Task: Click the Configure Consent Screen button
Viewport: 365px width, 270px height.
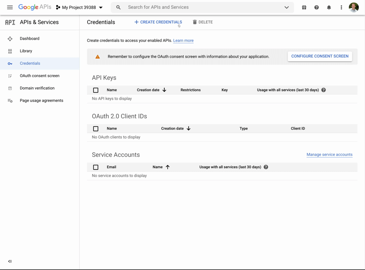Action: point(319,56)
